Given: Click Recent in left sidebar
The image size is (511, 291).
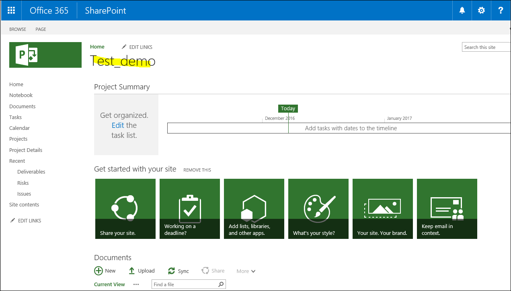Looking at the screenshot, I should 17,161.
